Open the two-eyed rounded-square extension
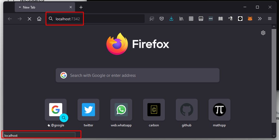 (201, 19)
